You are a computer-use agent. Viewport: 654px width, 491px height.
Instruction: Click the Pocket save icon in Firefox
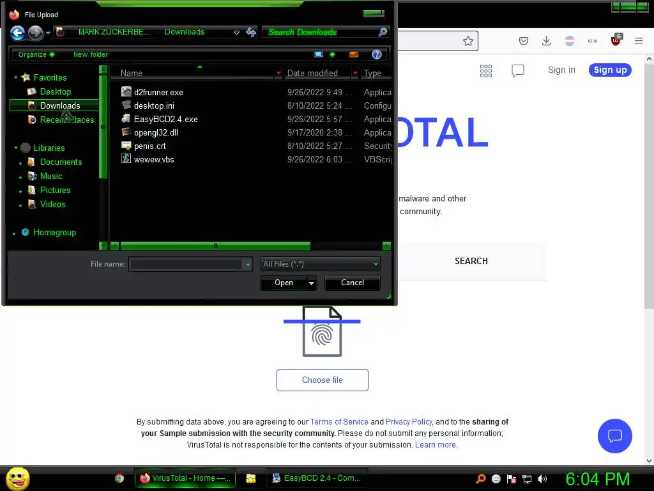(x=524, y=41)
